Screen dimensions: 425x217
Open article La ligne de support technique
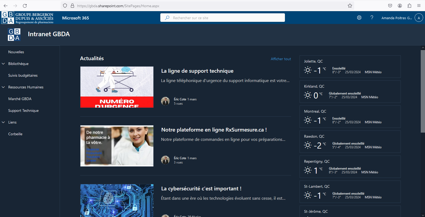click(197, 71)
